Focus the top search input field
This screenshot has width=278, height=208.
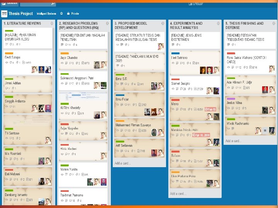(x=38, y=4)
